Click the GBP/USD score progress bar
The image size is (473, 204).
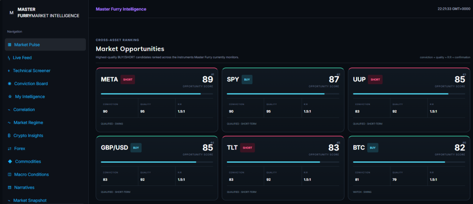click(157, 162)
